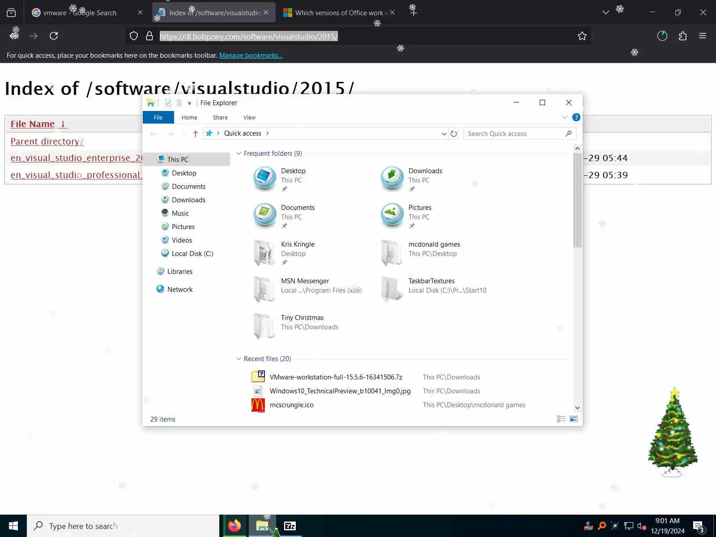The image size is (716, 537).
Task: Click the Explorer scrollbar down arrow
Action: [577, 408]
